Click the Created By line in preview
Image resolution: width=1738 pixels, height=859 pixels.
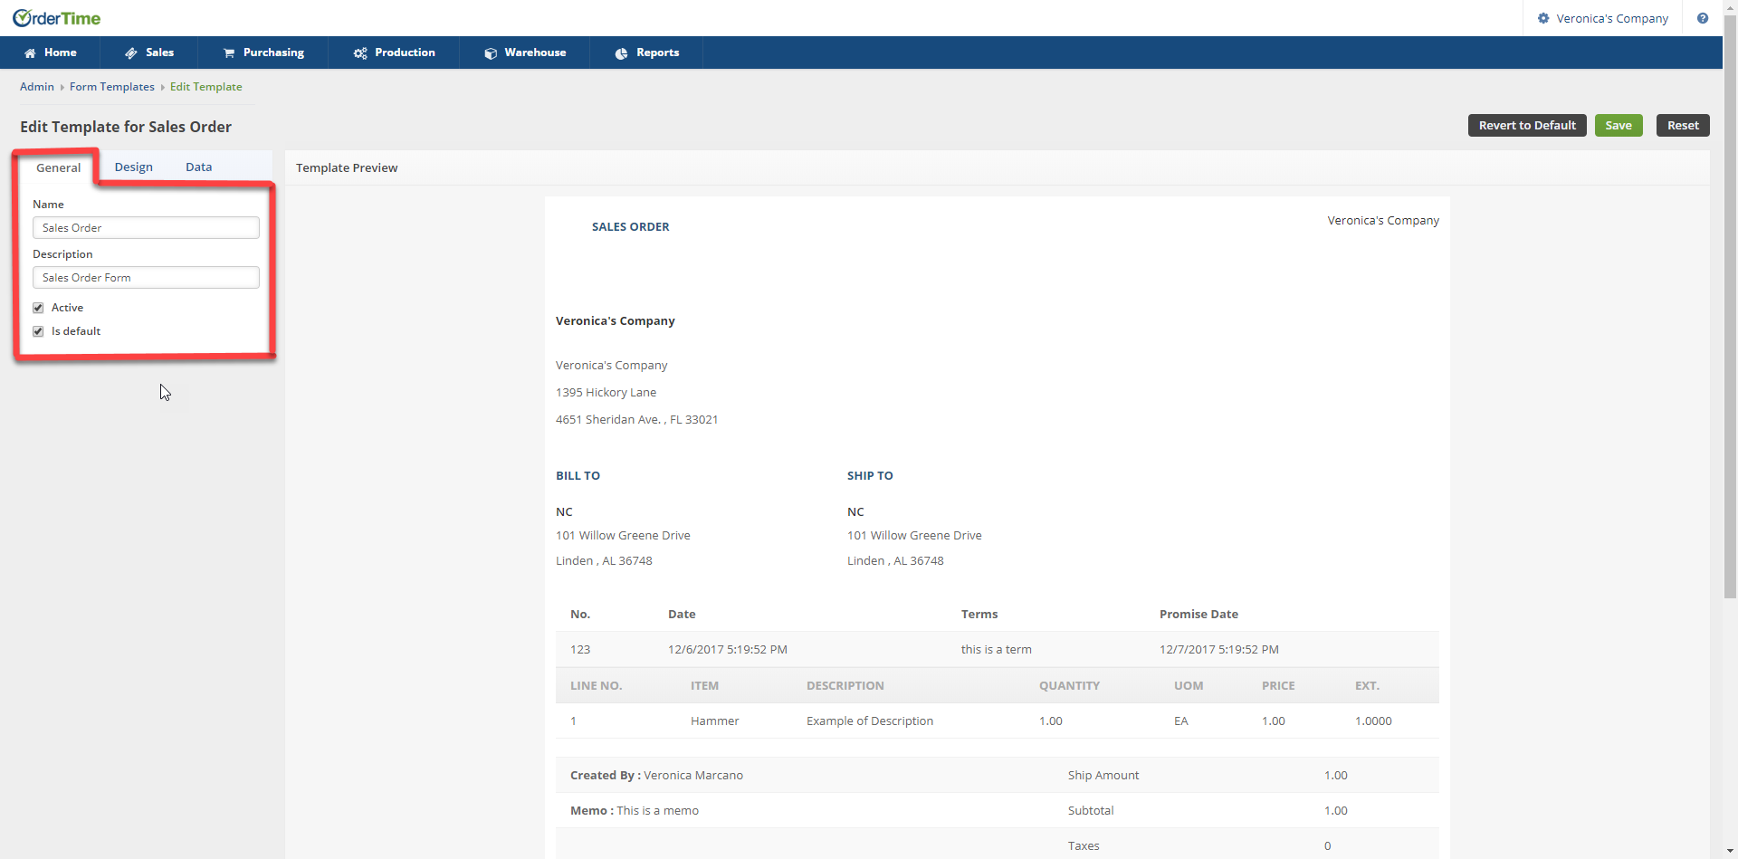pos(656,776)
